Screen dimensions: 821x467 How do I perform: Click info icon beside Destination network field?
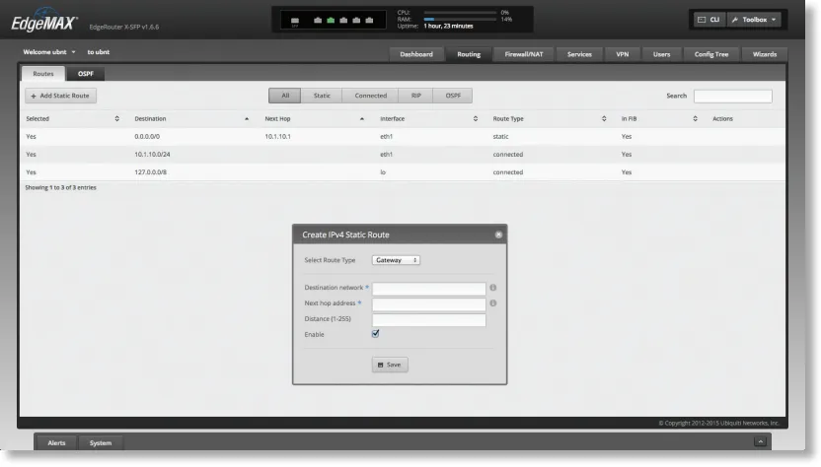(x=492, y=289)
